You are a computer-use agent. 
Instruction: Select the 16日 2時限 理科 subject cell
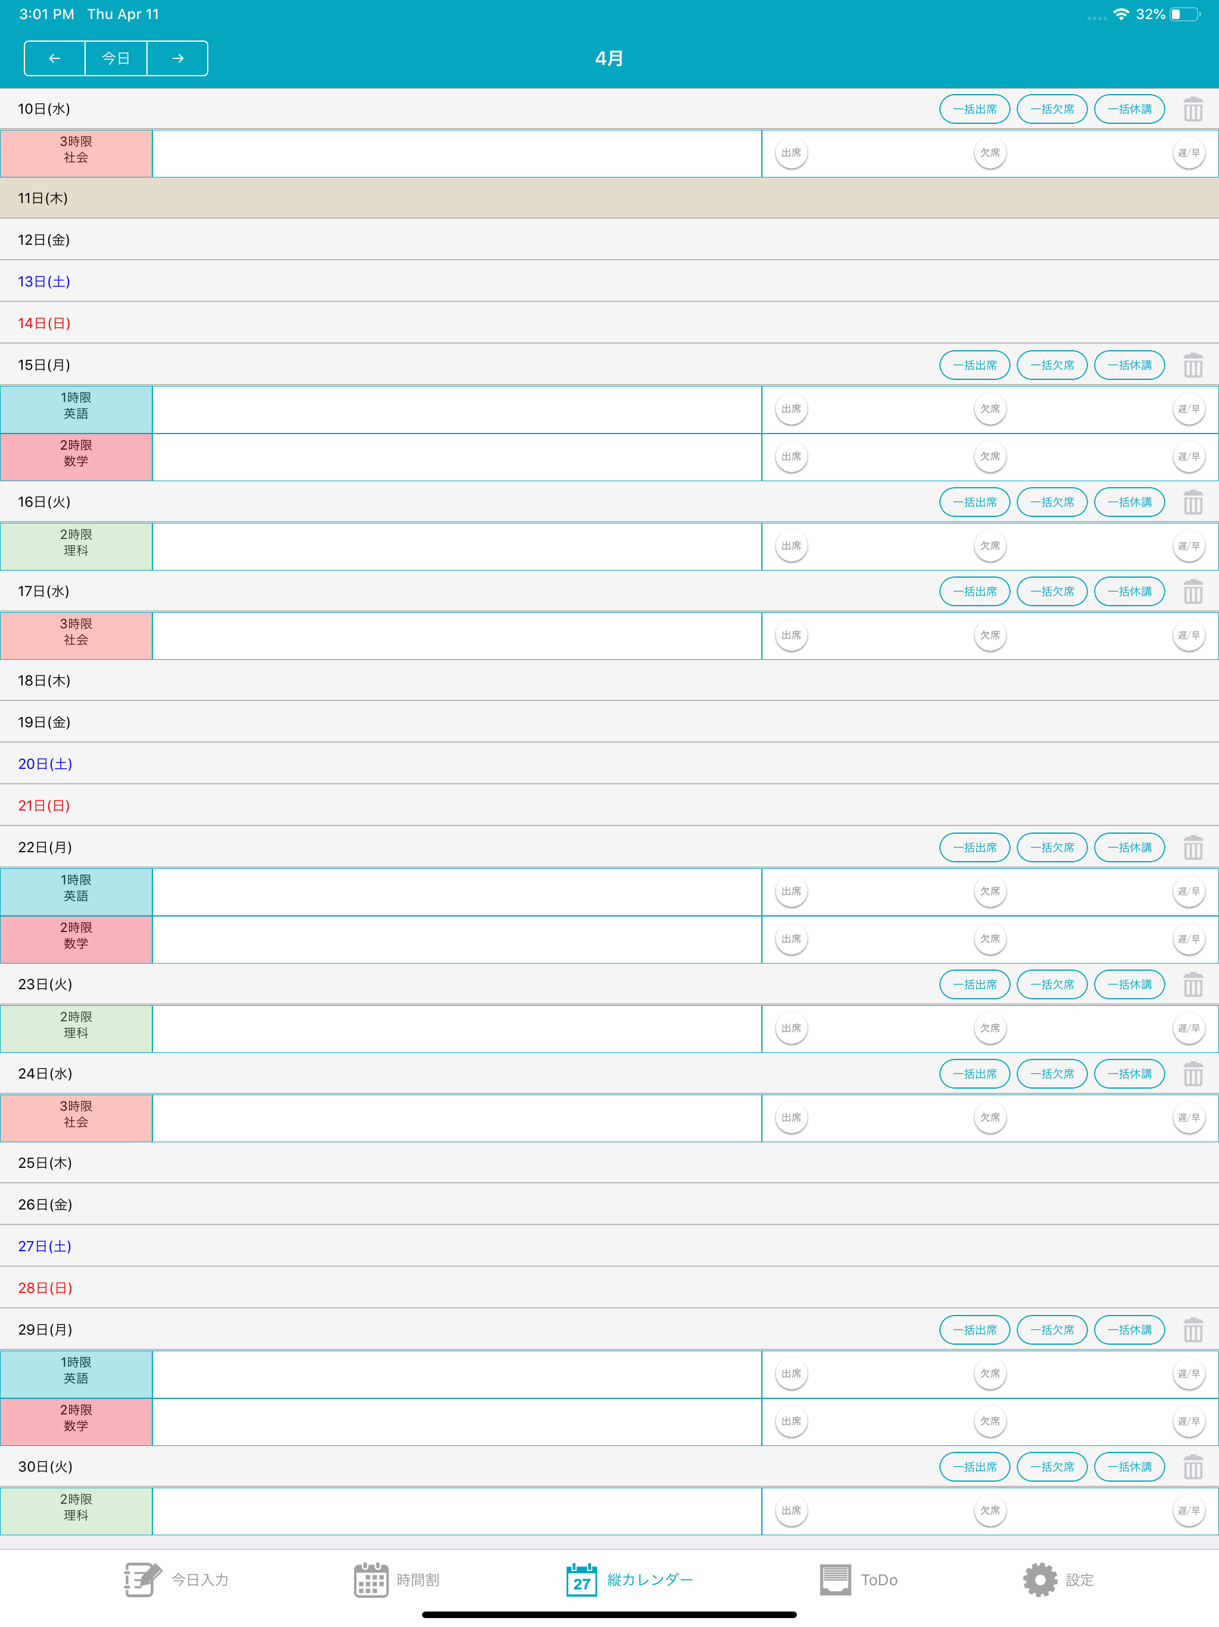76,546
